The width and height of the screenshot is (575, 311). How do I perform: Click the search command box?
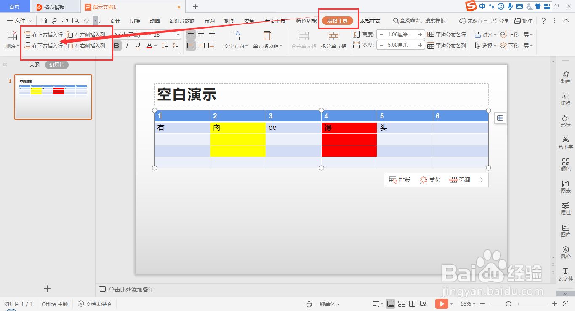(x=419, y=21)
